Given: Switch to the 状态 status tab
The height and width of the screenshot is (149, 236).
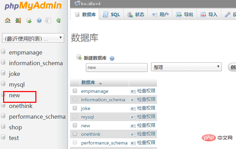Looking at the screenshot, I should click(x=136, y=14).
